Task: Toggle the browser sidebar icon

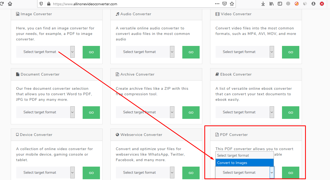Action: click(280, 4)
